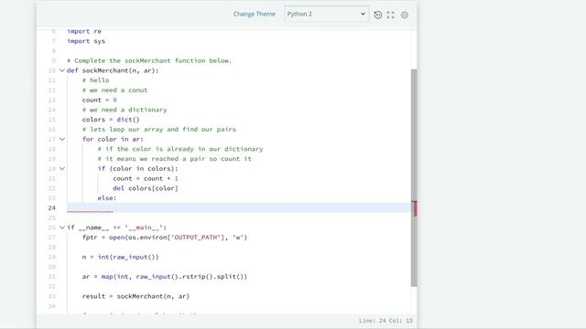This screenshot has width=586, height=329.
Task: Enter fullscreen editor mode
Action: (x=391, y=15)
